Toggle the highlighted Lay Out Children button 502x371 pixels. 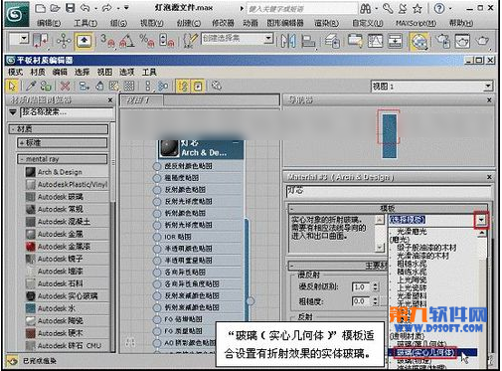tap(183, 87)
